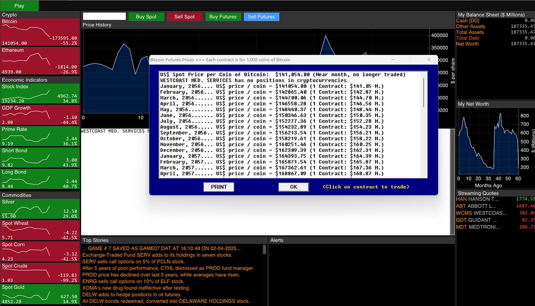Click the GAME # 7 SAVED story line
This screenshot has height=306, width=535.
161,248
